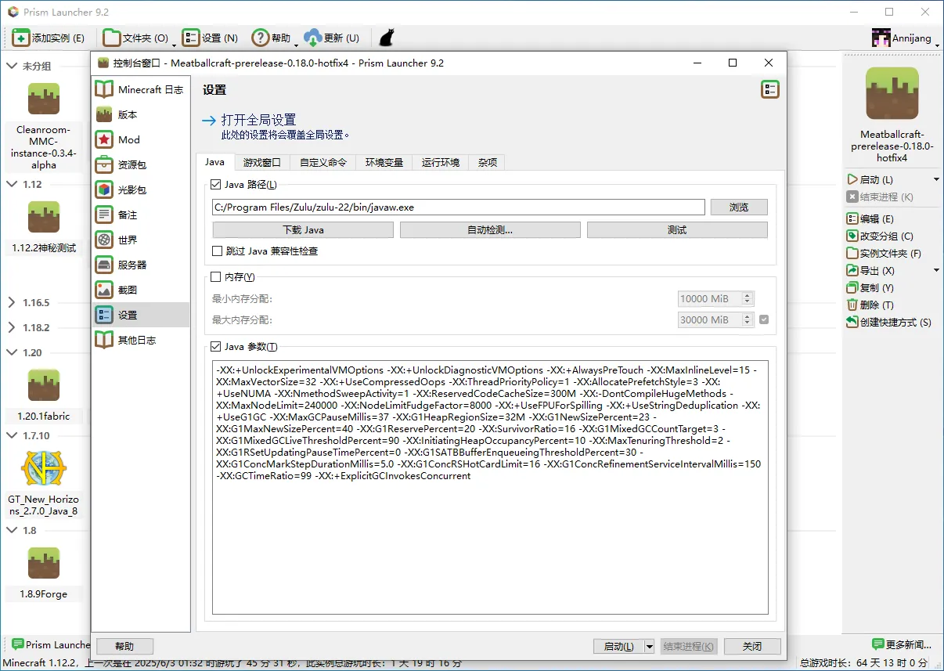Select Cleanroom-MMC-instance-0.3.4-alpha instance
The width and height of the screenshot is (944, 671).
[x=44, y=125]
